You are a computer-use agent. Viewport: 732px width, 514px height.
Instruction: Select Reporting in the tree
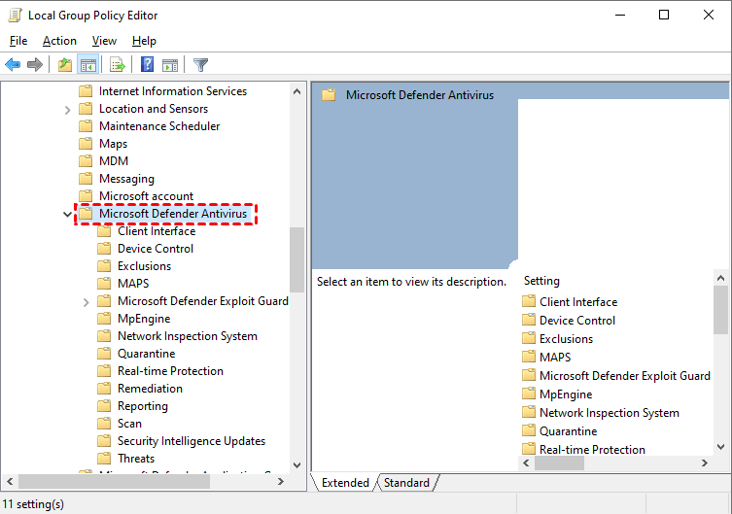coord(142,406)
